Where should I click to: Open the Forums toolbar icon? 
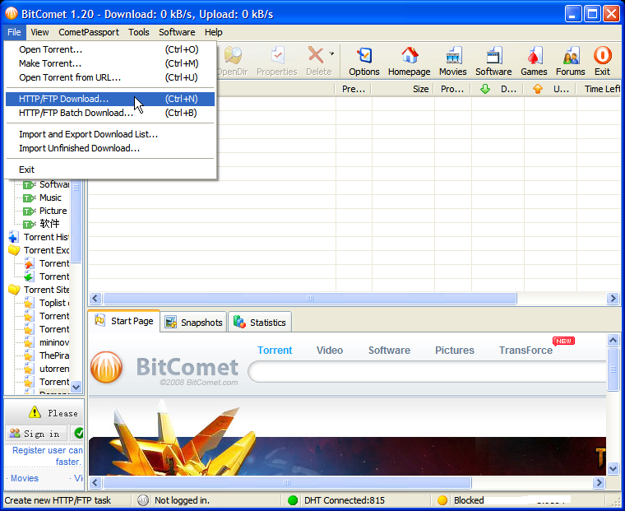(x=571, y=62)
